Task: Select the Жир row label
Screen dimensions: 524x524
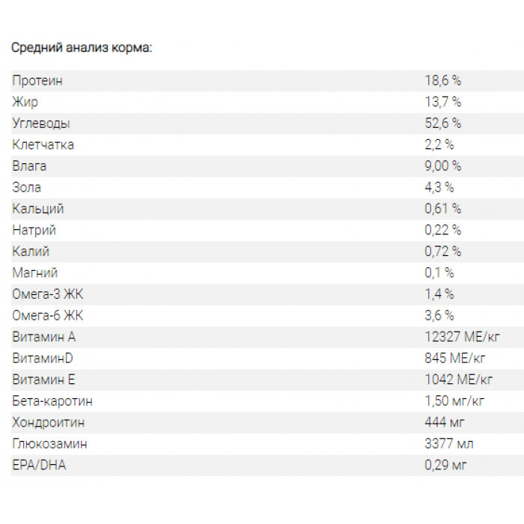Action: (25, 102)
